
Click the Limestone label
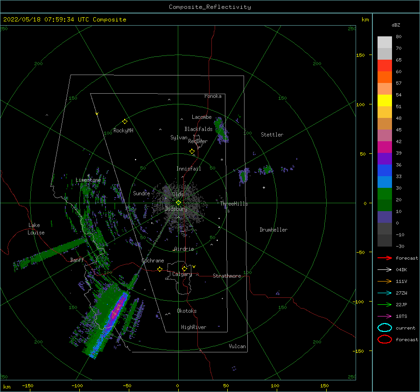[88, 180]
